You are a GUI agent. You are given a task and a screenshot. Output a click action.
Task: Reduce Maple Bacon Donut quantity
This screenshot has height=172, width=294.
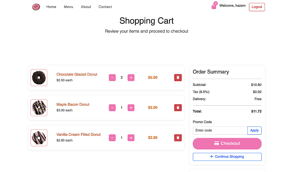click(112, 108)
